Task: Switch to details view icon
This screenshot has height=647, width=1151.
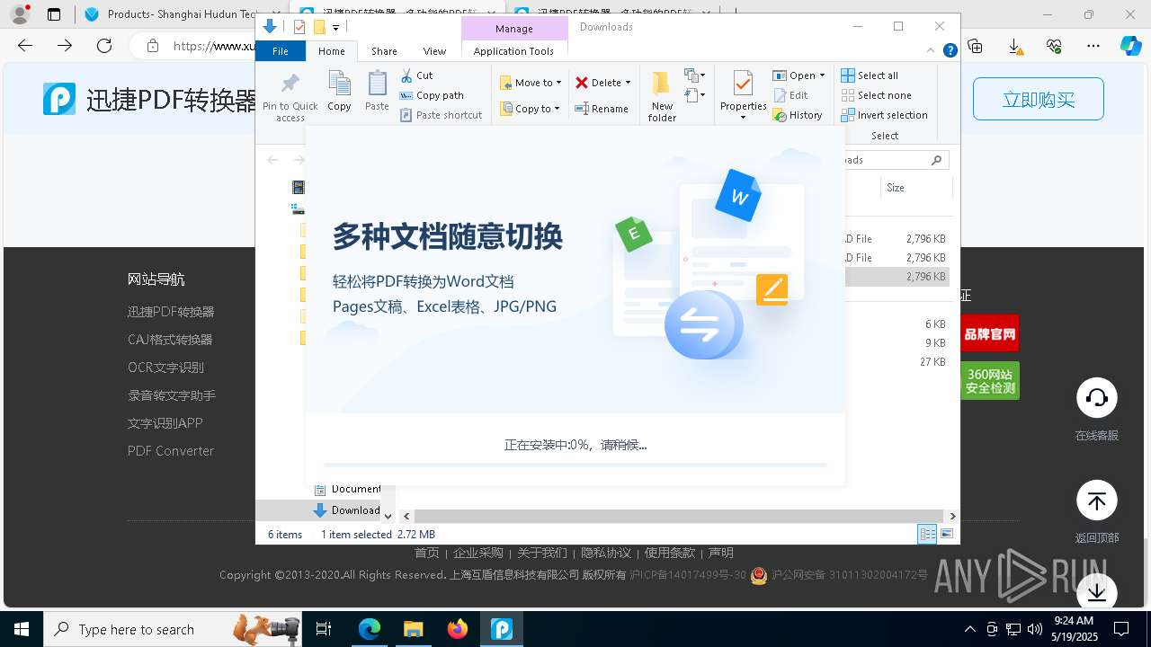Action: point(927,534)
